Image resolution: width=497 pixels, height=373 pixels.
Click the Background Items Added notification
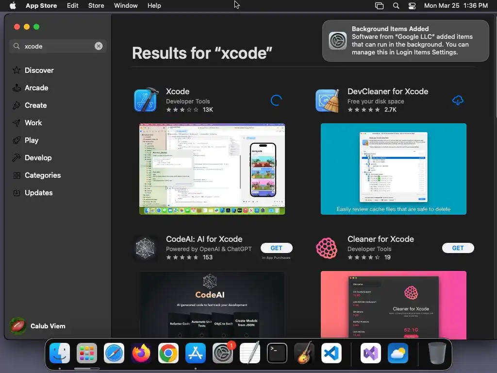coord(405,41)
